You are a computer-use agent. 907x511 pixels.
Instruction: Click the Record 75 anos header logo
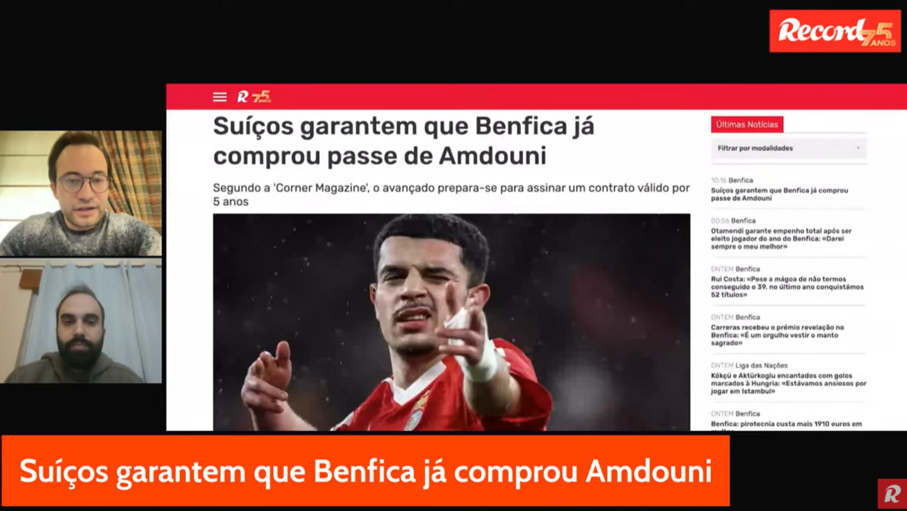254,97
